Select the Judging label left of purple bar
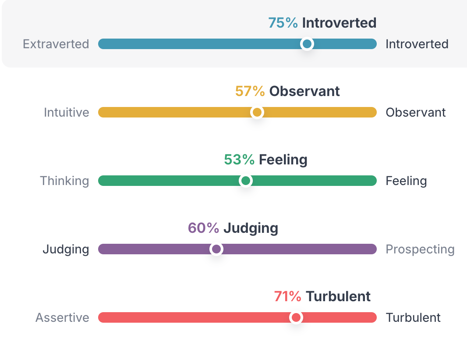Viewport: 467px width, 349px height. 66,249
